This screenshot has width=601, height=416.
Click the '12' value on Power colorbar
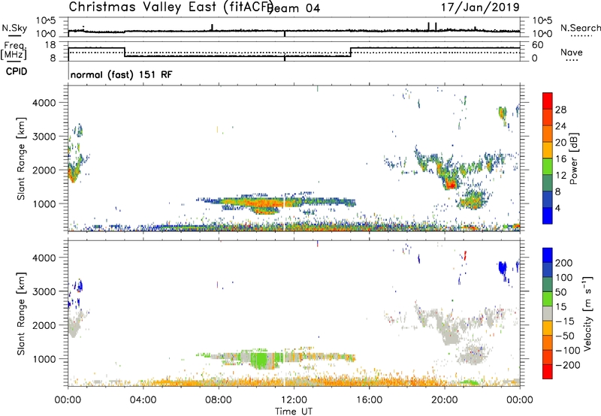[x=560, y=176]
